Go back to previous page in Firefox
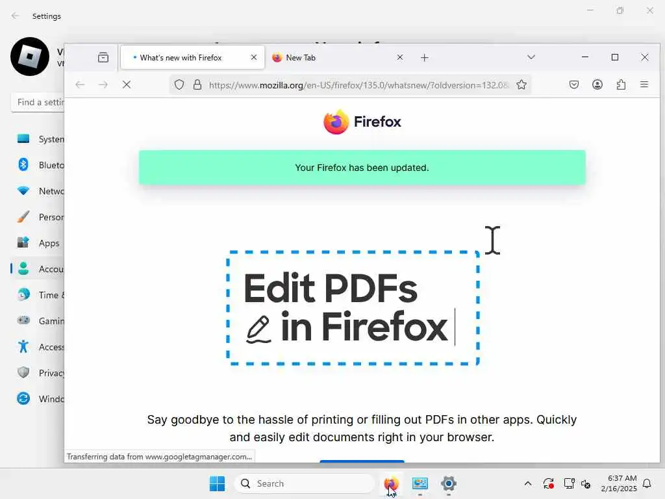The image size is (665, 499). (x=80, y=84)
